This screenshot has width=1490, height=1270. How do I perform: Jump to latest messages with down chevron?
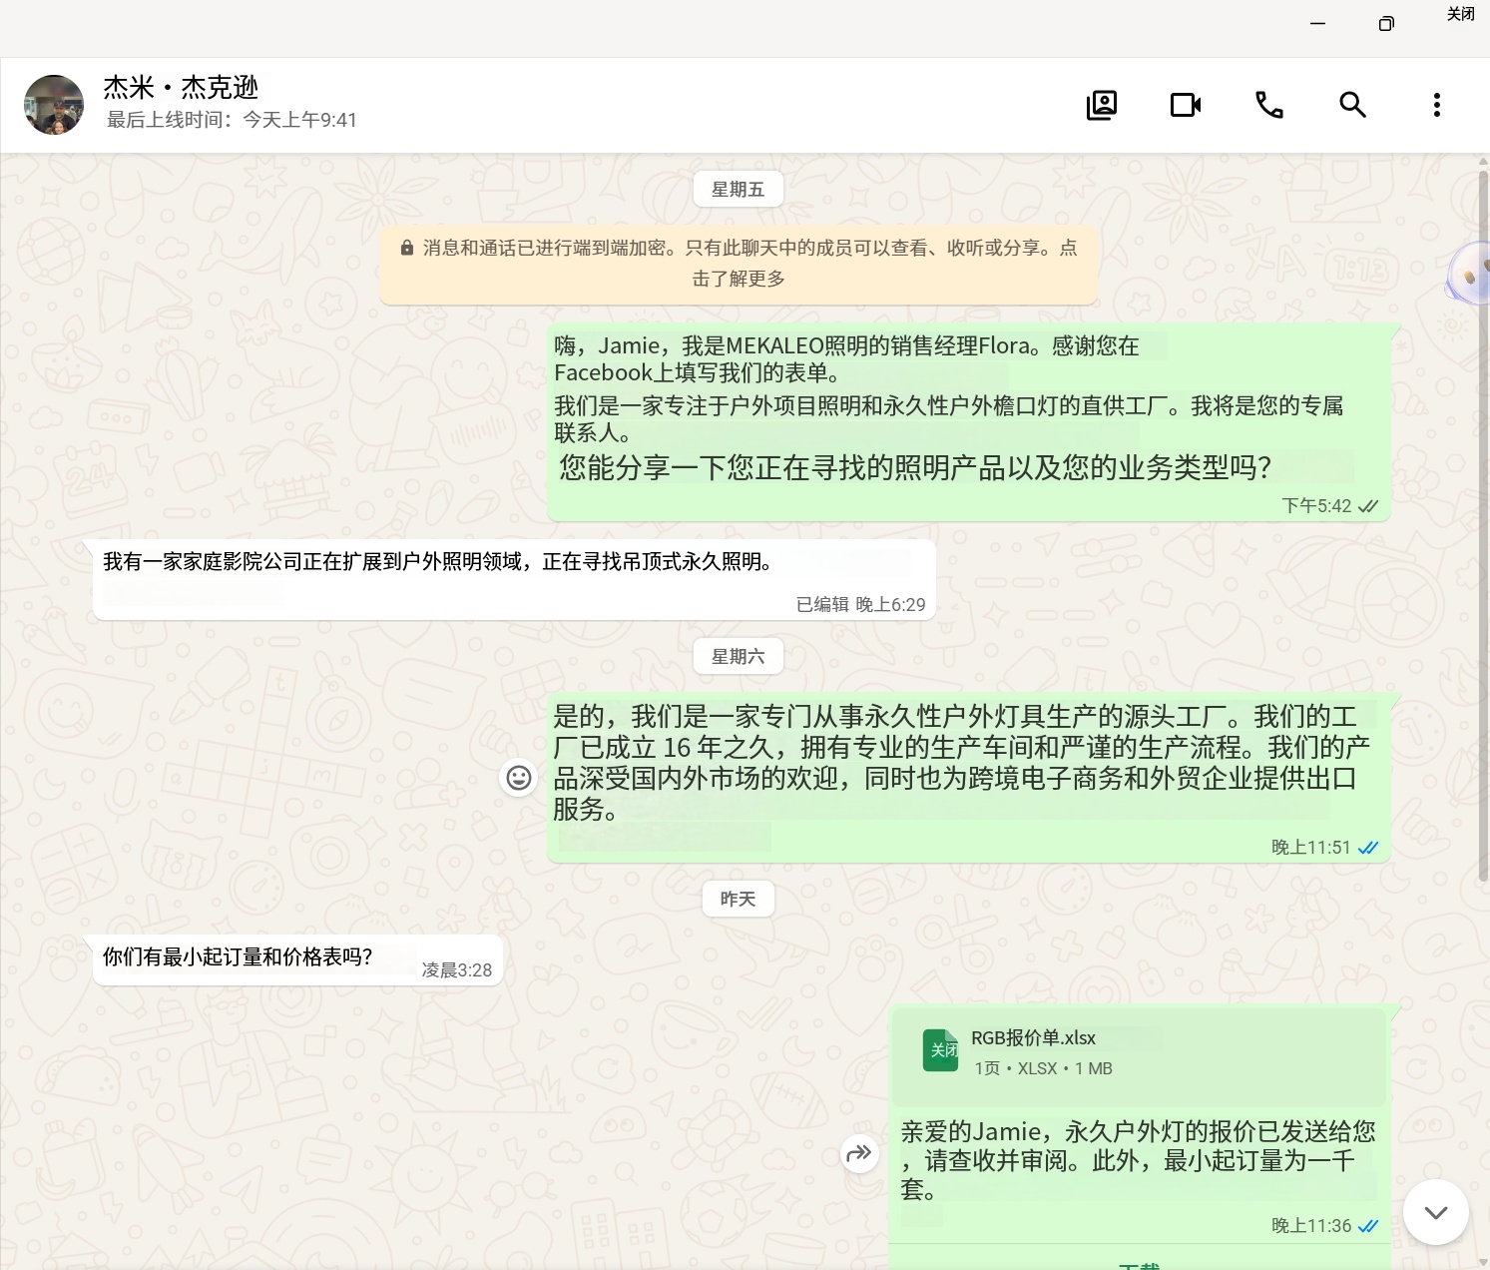[1435, 1212]
